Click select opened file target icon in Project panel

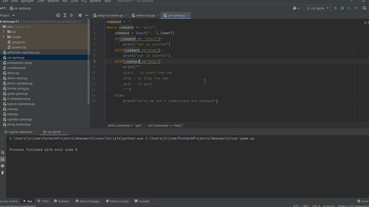pos(58,16)
